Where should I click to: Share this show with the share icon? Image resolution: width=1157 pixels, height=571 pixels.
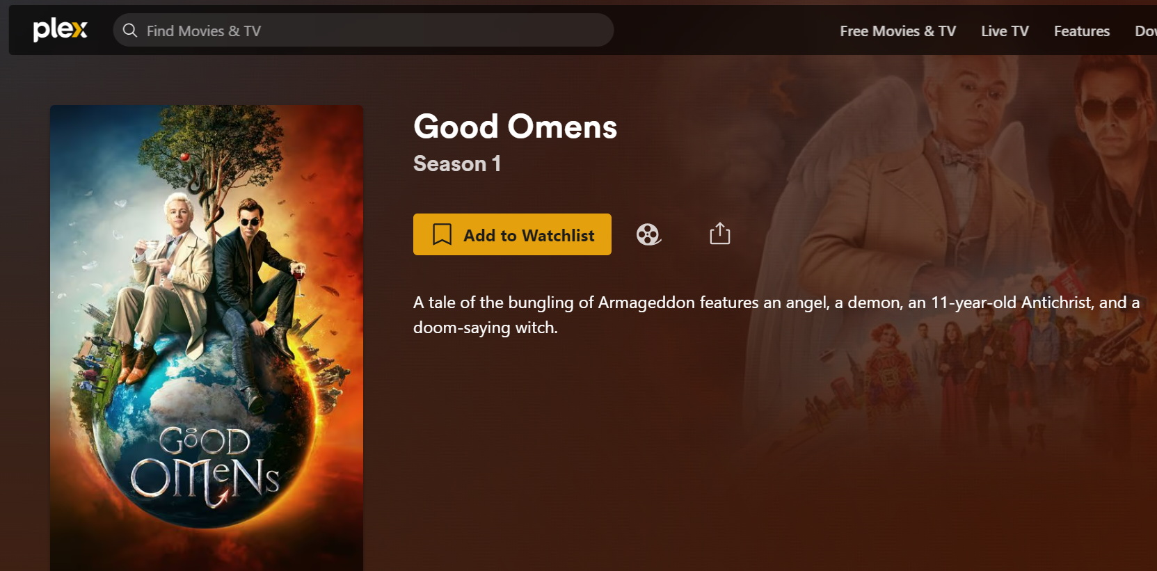click(719, 234)
